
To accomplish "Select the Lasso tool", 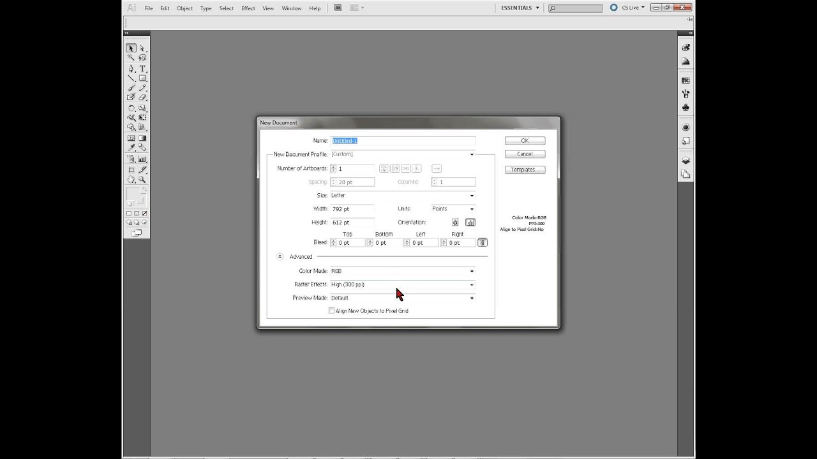I will click(x=142, y=57).
